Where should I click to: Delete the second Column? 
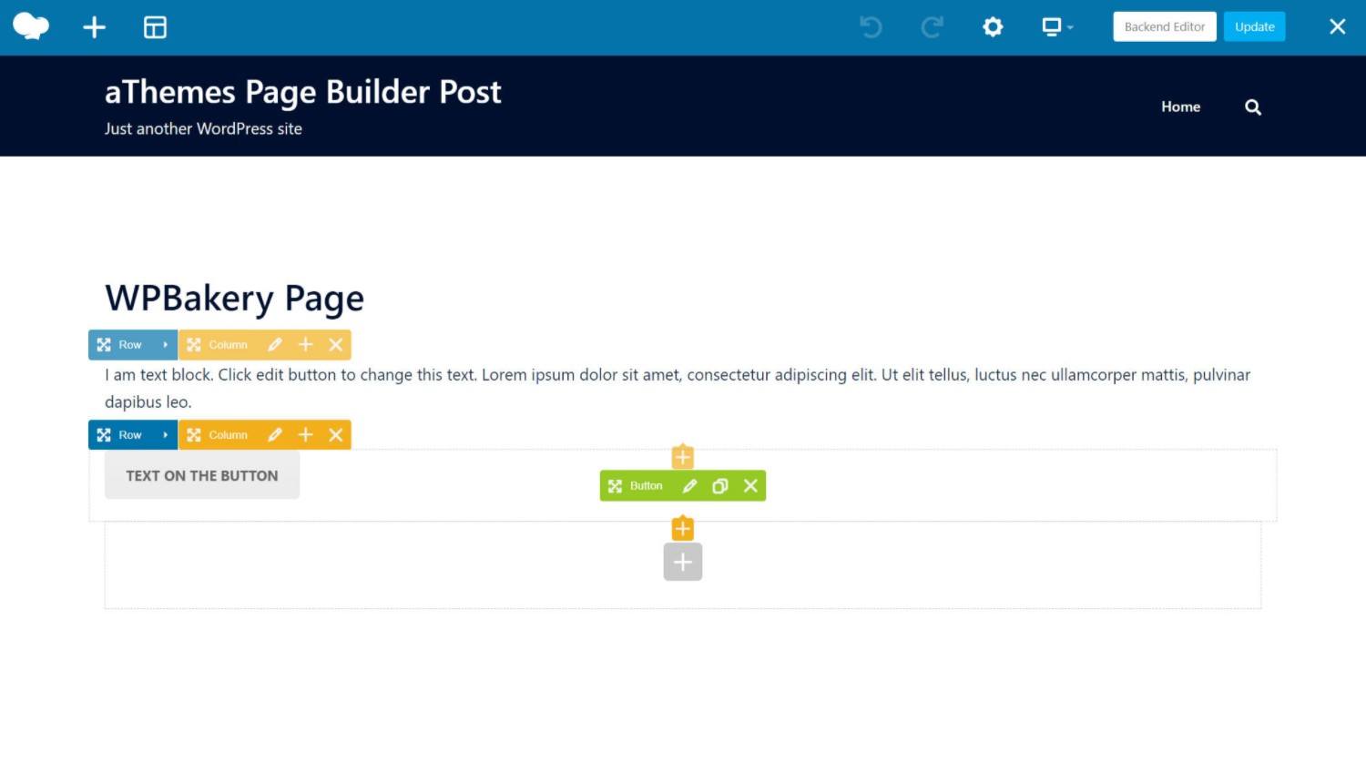coord(336,435)
